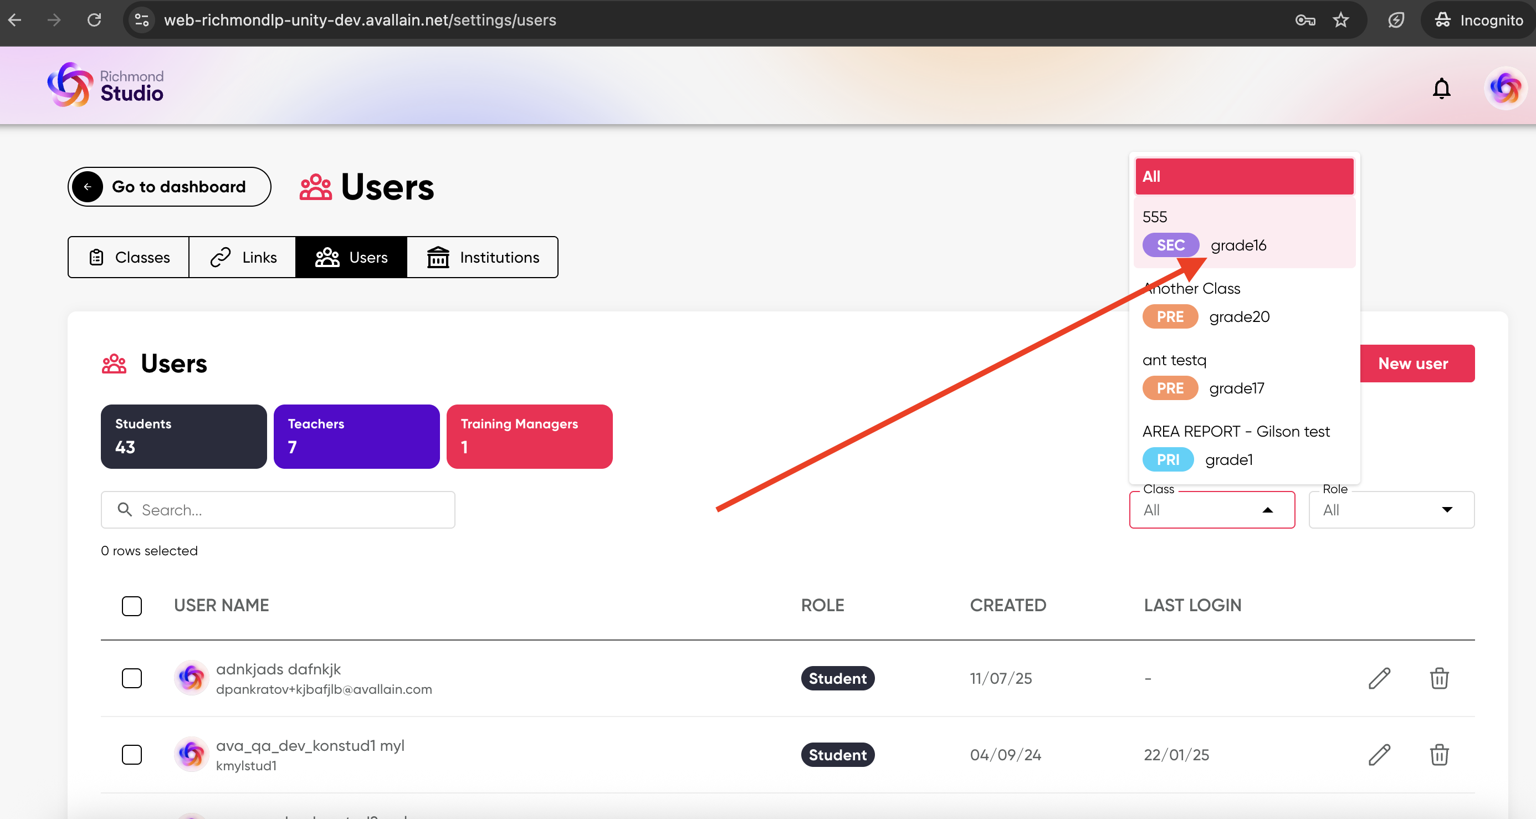
Task: Edit user adnkjads dafnkjk with pencil icon
Action: (x=1379, y=678)
